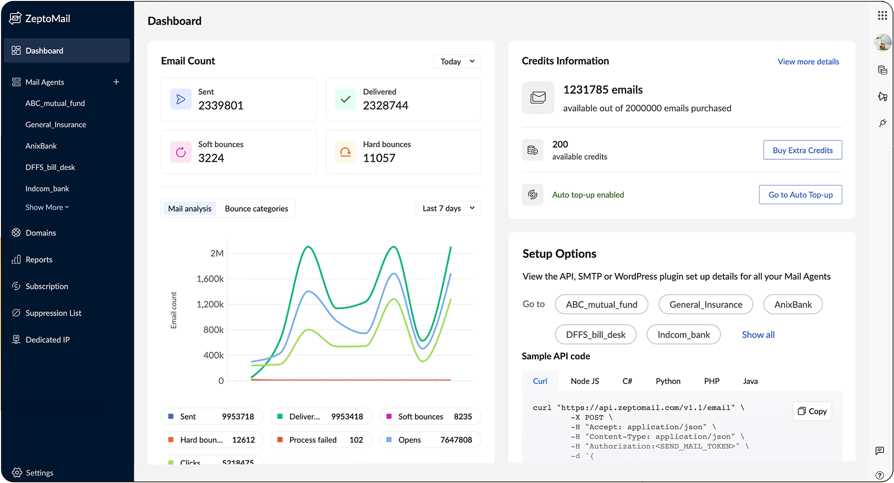894x483 pixels.
Task: Select the C# code tab
Action: pos(627,381)
